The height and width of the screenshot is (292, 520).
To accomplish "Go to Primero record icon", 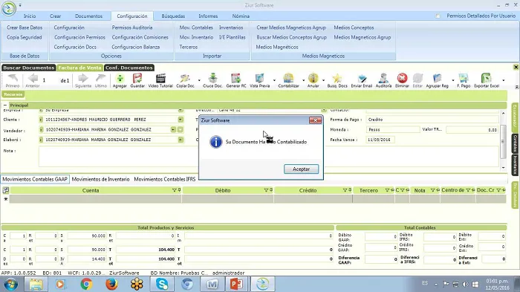I will [13, 79].
